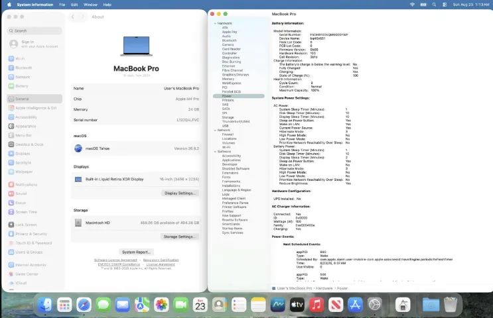The width and height of the screenshot is (493, 318).
Task: Select Thunderbolt/USB4 in the Hardware list
Action: [236, 121]
